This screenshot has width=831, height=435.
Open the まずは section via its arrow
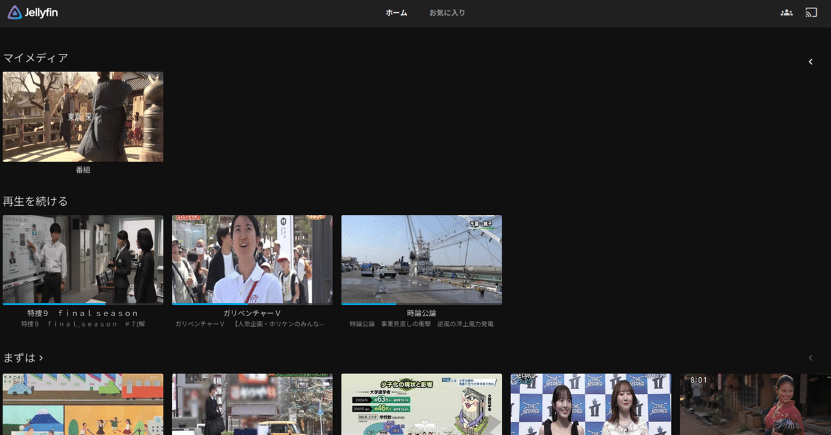40,357
